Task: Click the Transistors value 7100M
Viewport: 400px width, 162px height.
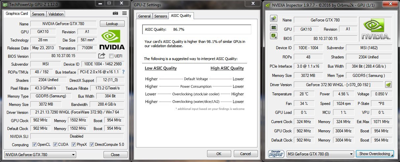Action: [87, 48]
